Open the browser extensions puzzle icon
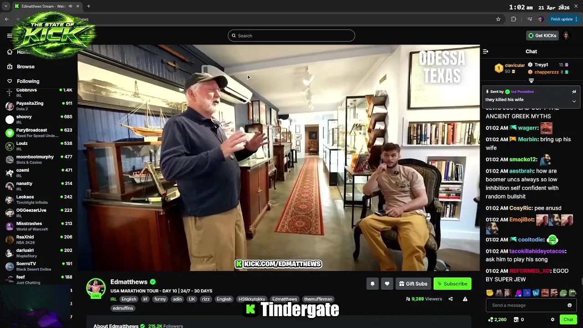The image size is (583, 328). click(514, 19)
